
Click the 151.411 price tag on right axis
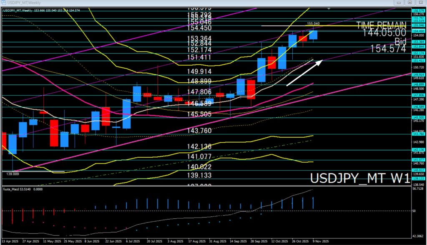[x=418, y=61]
